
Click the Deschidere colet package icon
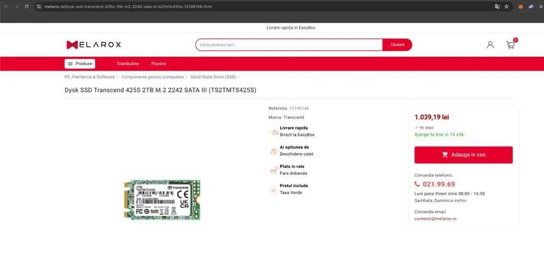274,151
